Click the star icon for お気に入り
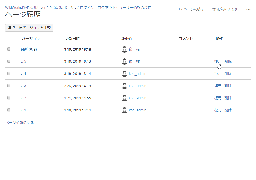The image size is (256, 180). click(x=214, y=9)
